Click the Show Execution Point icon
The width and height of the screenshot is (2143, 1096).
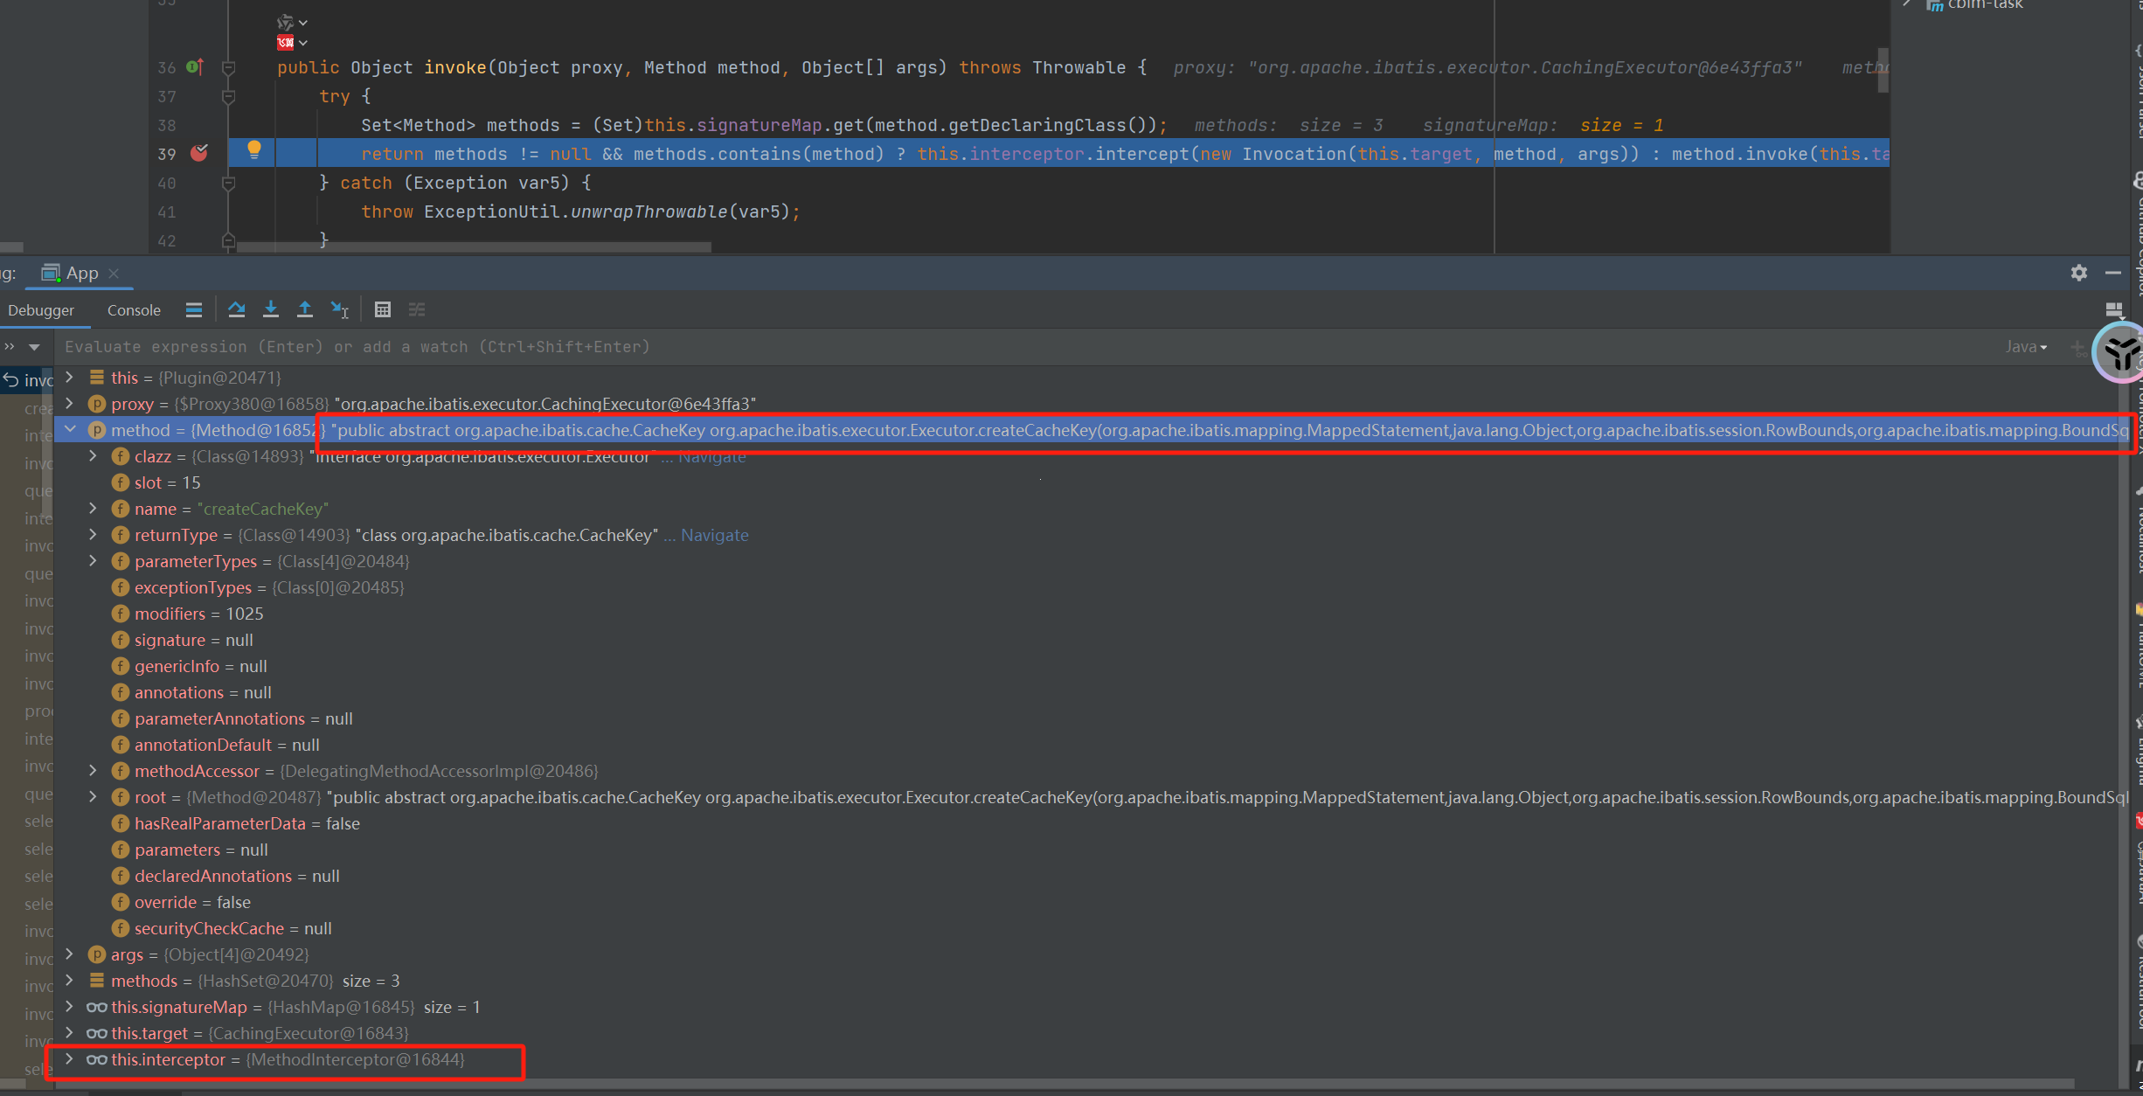point(194,309)
